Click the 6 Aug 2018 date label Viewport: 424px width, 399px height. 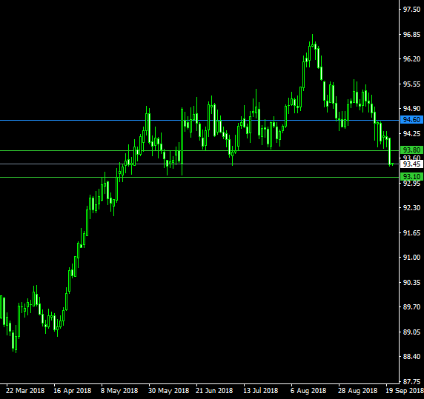[308, 391]
